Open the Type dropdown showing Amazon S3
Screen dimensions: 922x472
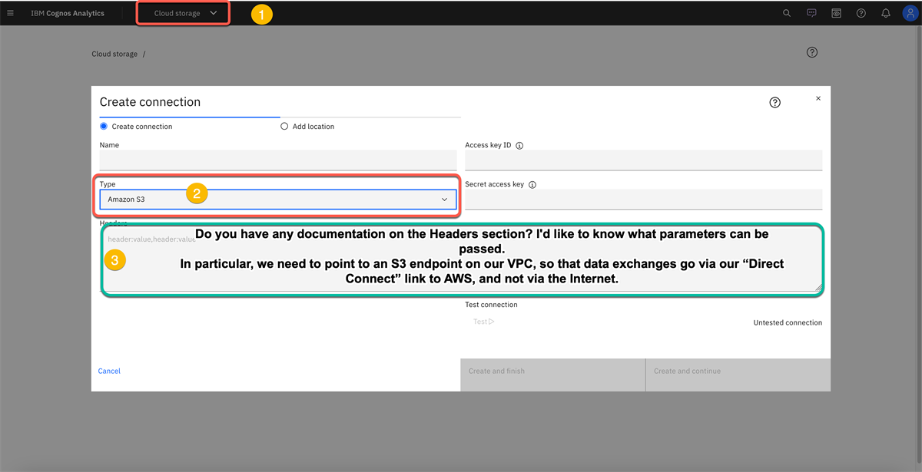tap(278, 200)
